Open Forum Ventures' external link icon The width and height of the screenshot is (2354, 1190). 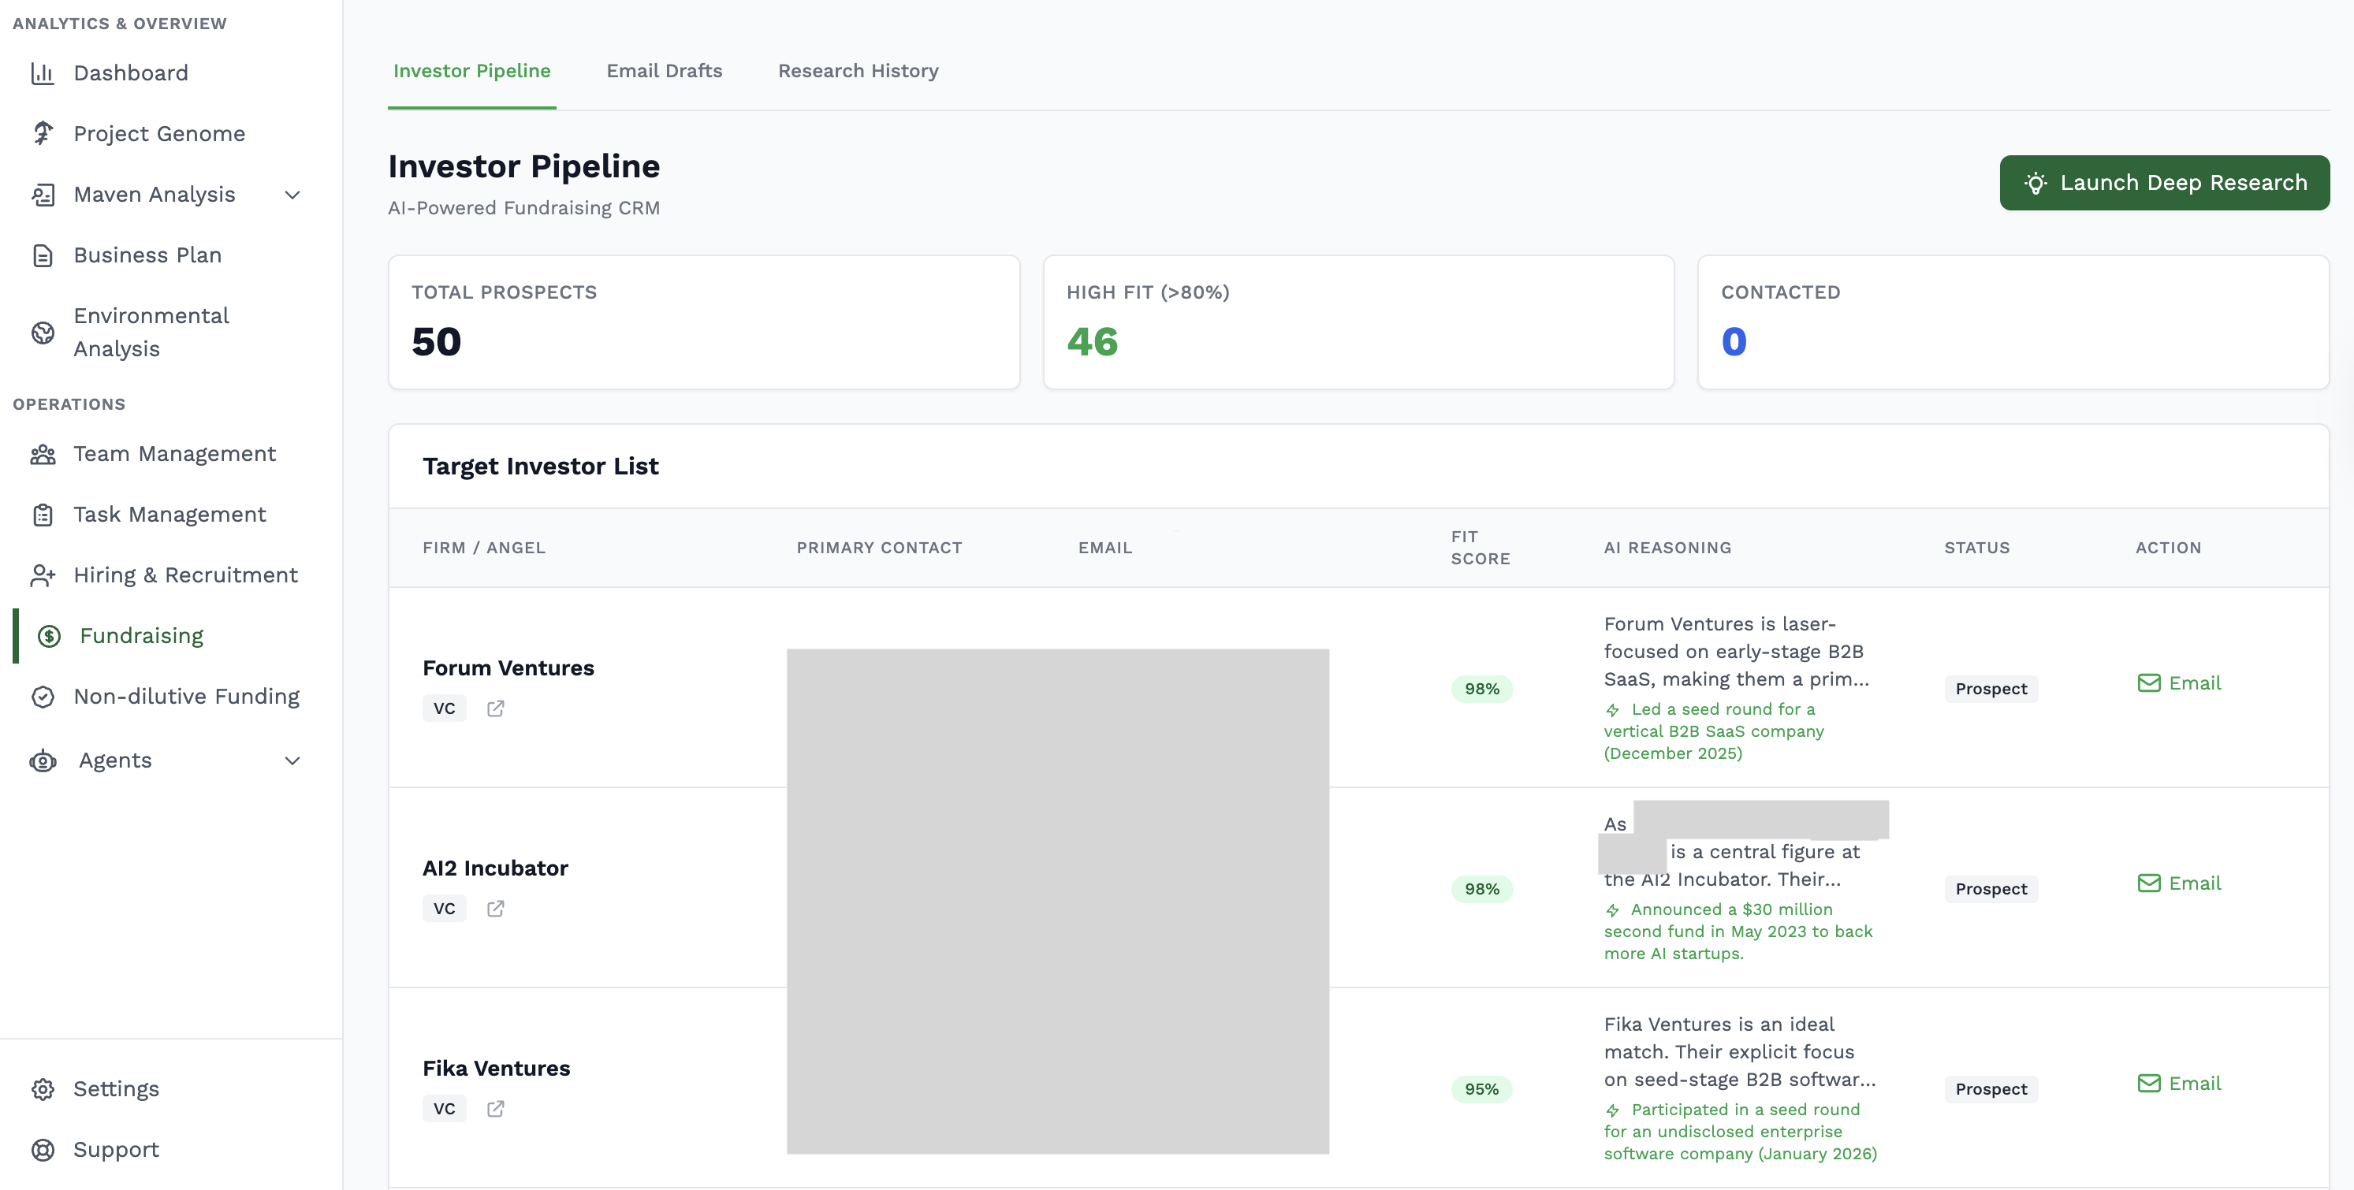tap(496, 708)
